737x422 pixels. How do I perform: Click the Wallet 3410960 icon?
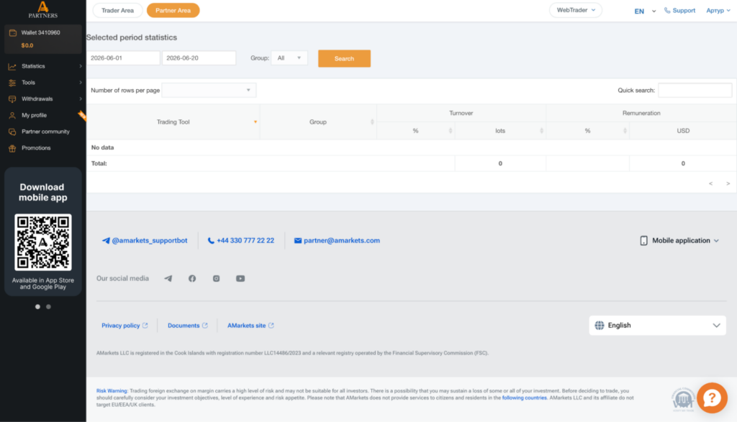[13, 33]
